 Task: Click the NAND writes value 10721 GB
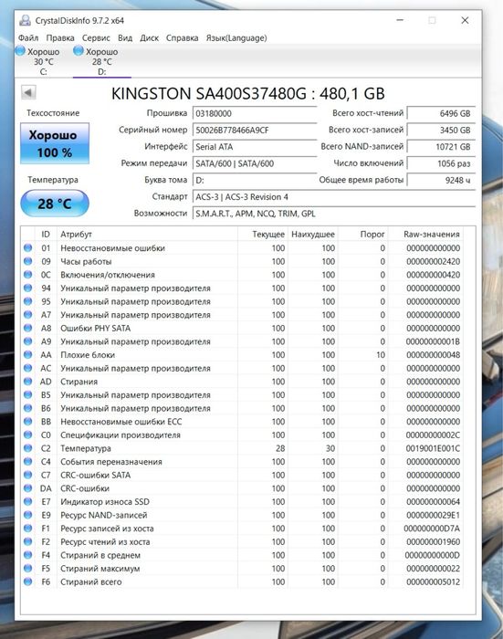coord(441,147)
